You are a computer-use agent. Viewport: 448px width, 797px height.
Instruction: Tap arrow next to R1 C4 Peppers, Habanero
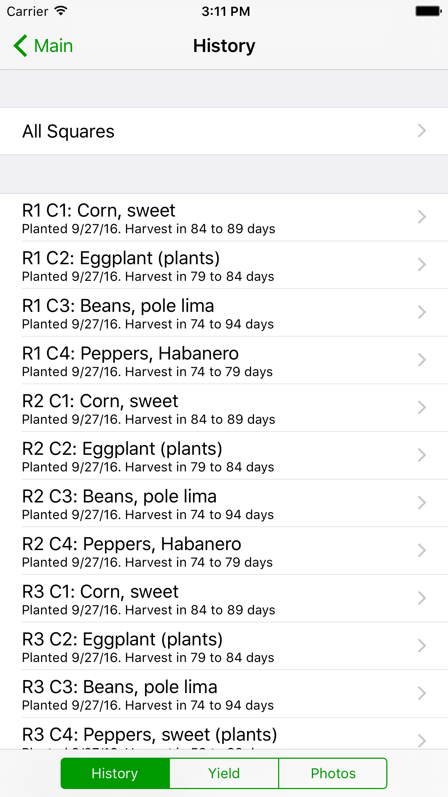[422, 360]
